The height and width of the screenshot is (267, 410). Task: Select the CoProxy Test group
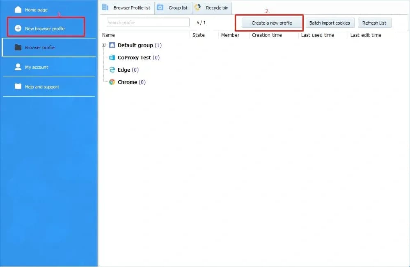pos(135,57)
